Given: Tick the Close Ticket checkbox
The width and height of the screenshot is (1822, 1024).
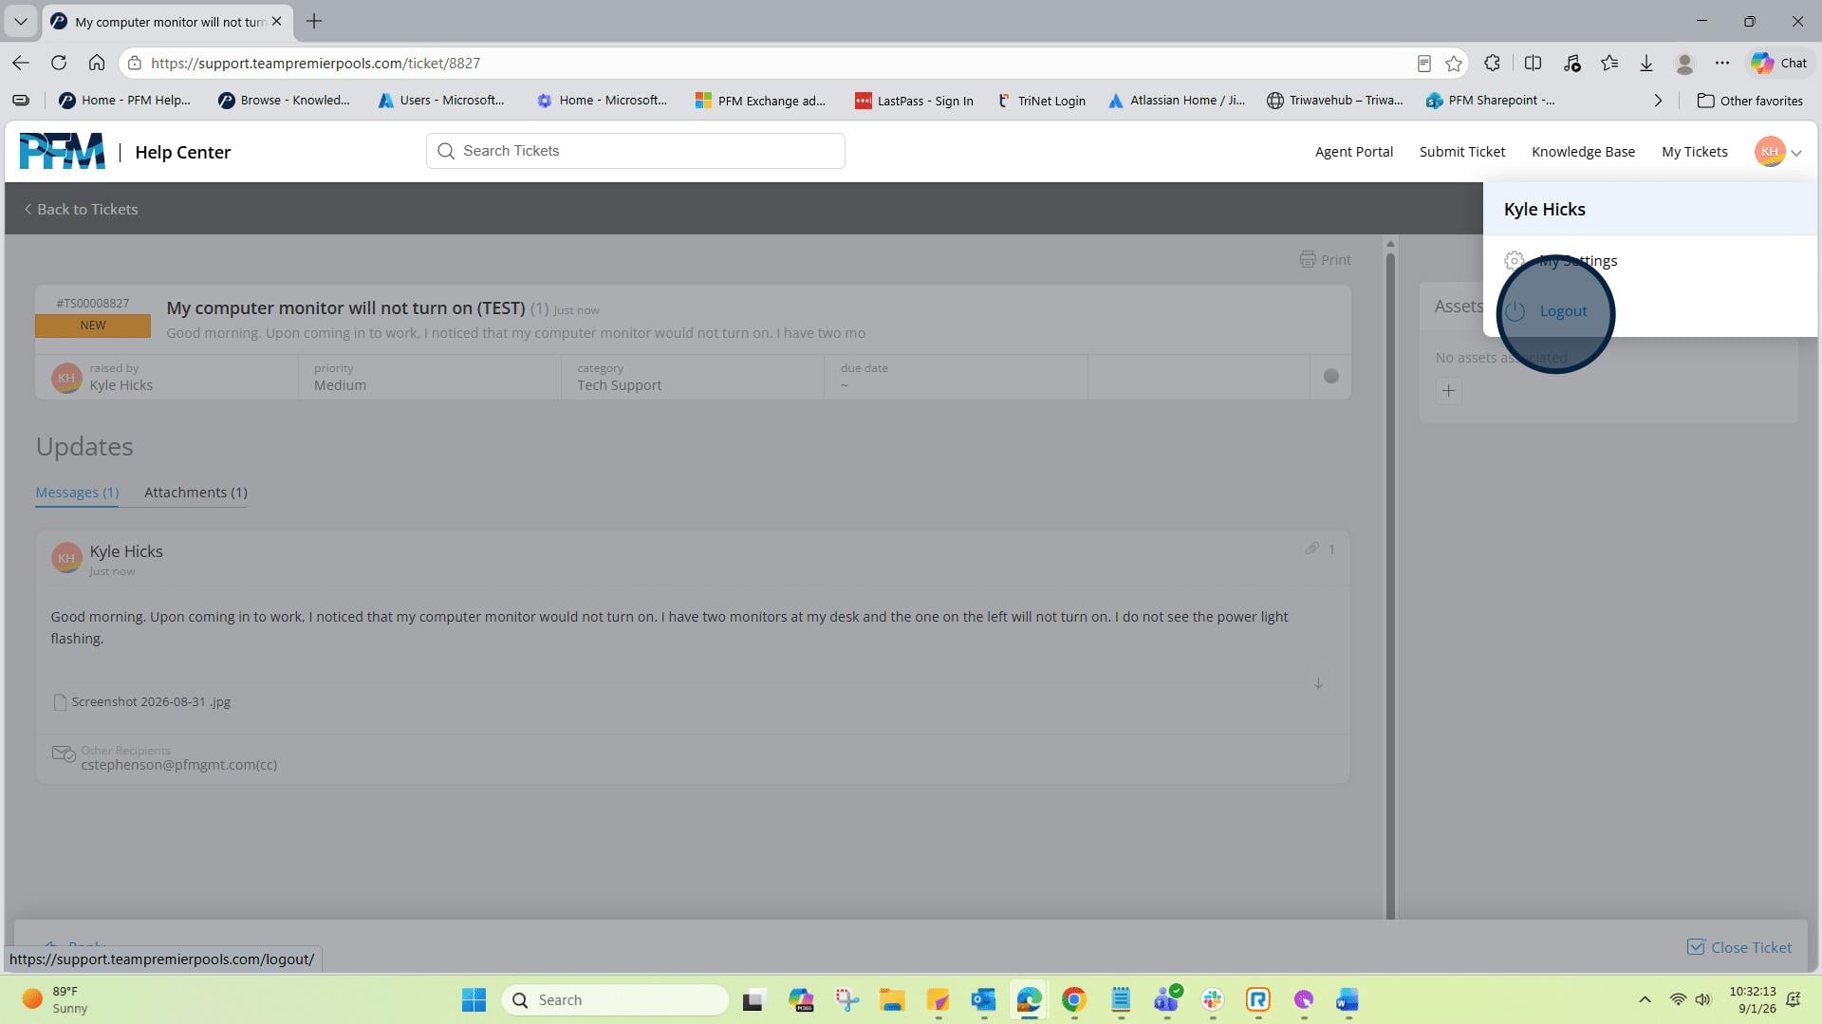Looking at the screenshot, I should [x=1695, y=947].
